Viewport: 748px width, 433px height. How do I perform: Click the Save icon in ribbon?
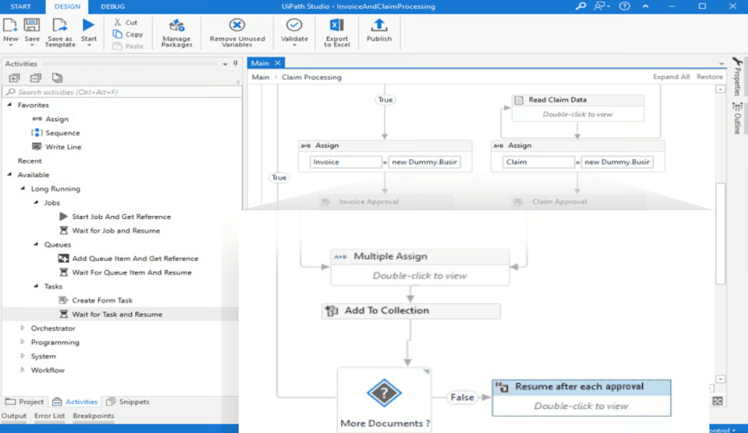pyautogui.click(x=32, y=26)
